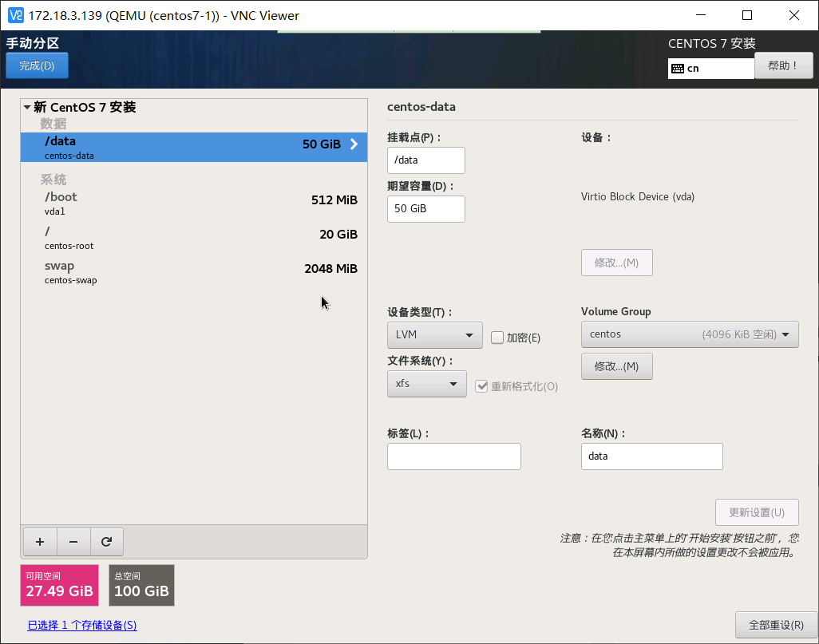Click the 数据 section label

pos(53,124)
